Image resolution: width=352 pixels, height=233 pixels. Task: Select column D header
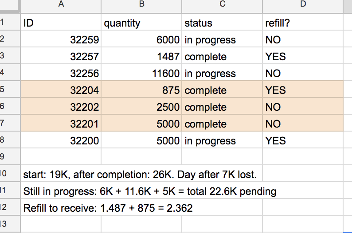coord(303,6)
